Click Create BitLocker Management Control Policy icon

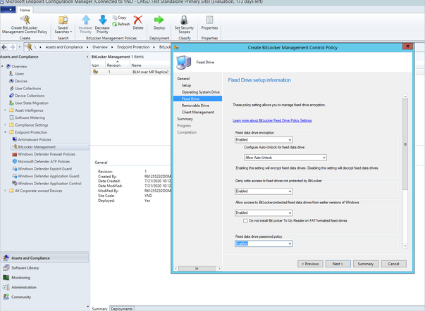pyautogui.click(x=25, y=20)
